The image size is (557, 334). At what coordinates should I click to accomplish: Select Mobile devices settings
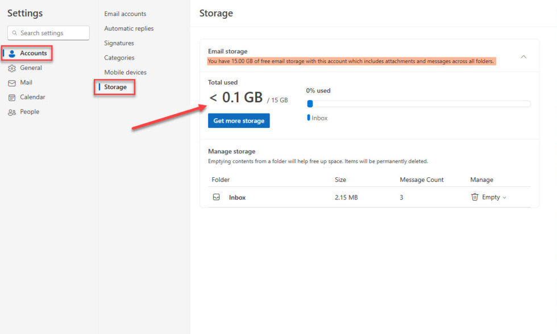[126, 72]
